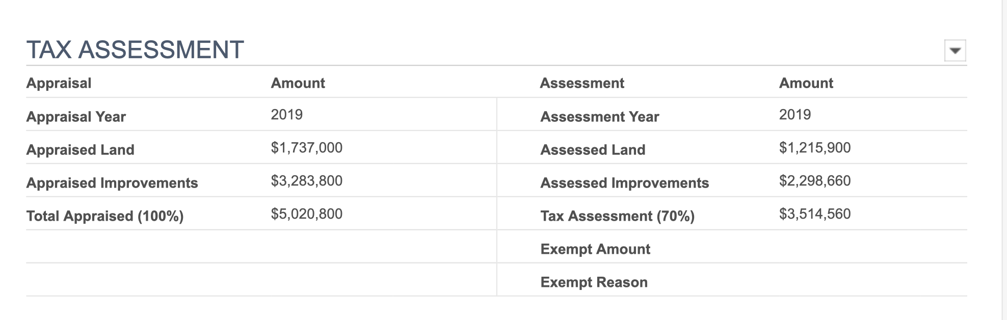This screenshot has height=320, width=1007.
Task: Click the TAX ASSESSMENT heading
Action: pos(135,50)
